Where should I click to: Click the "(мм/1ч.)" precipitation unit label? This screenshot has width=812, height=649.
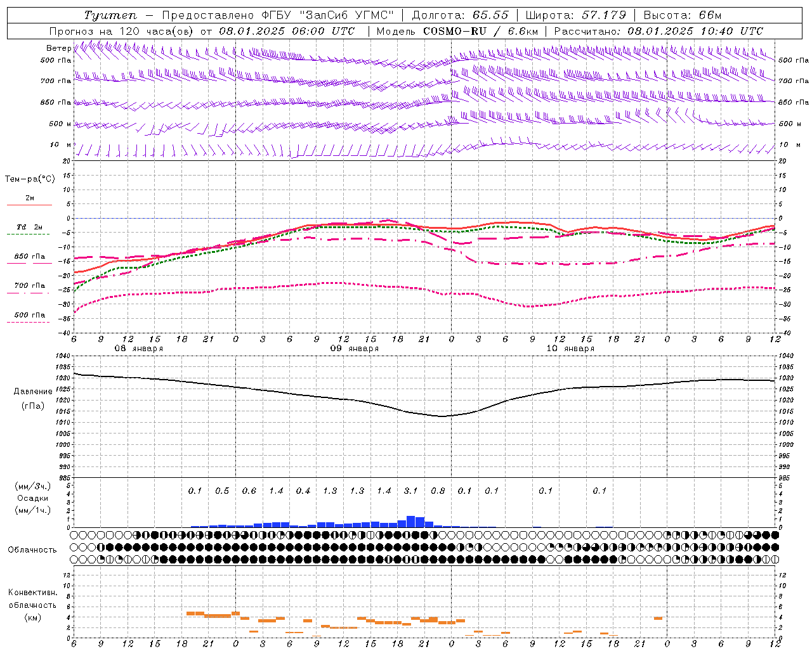[x=33, y=510]
